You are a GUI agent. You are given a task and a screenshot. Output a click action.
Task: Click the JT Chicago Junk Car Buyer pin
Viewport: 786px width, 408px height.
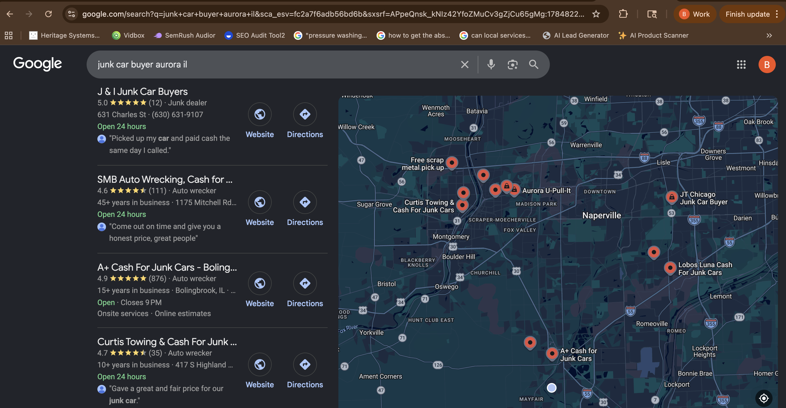coord(672,198)
